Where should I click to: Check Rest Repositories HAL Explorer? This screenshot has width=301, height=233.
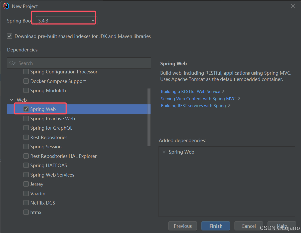tap(26, 156)
